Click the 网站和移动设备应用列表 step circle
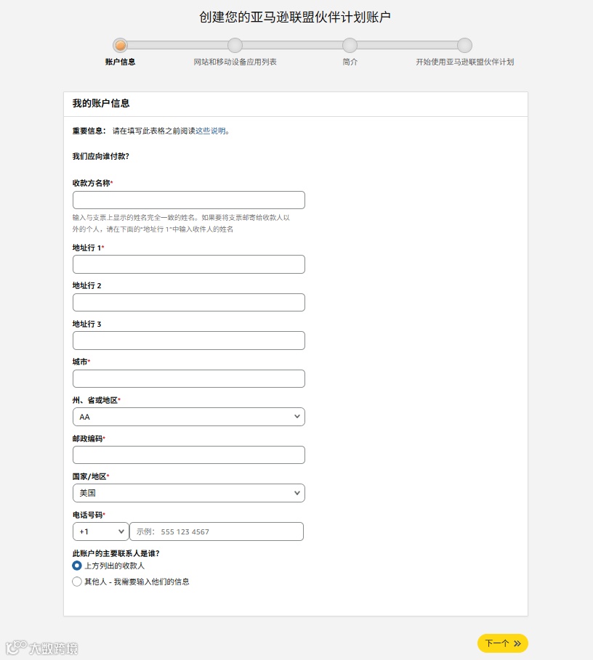Screen dimensions: 593x660 235,45
